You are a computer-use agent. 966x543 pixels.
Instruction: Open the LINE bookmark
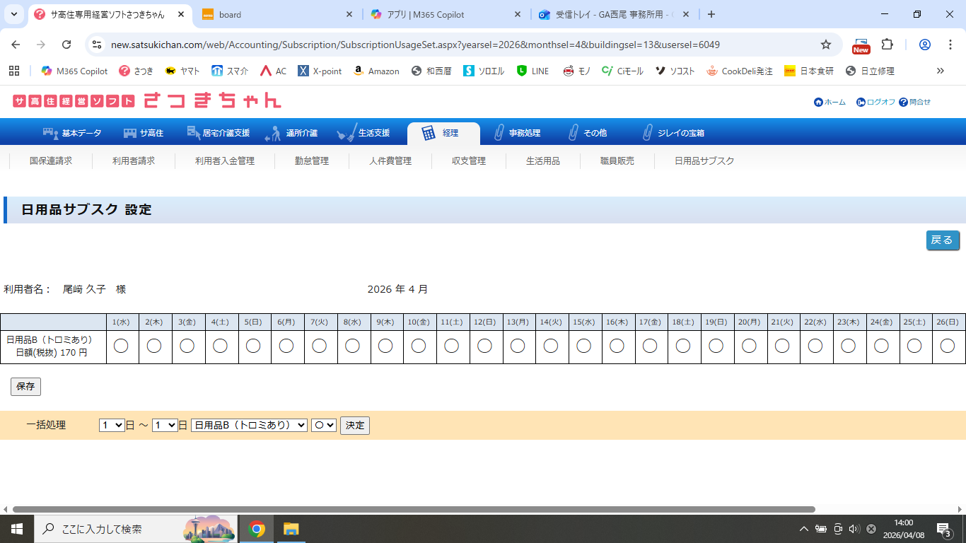tap(533, 71)
